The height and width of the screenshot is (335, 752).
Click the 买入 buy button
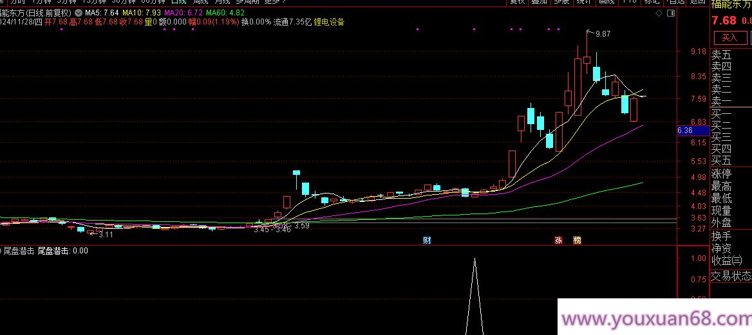[x=729, y=38]
